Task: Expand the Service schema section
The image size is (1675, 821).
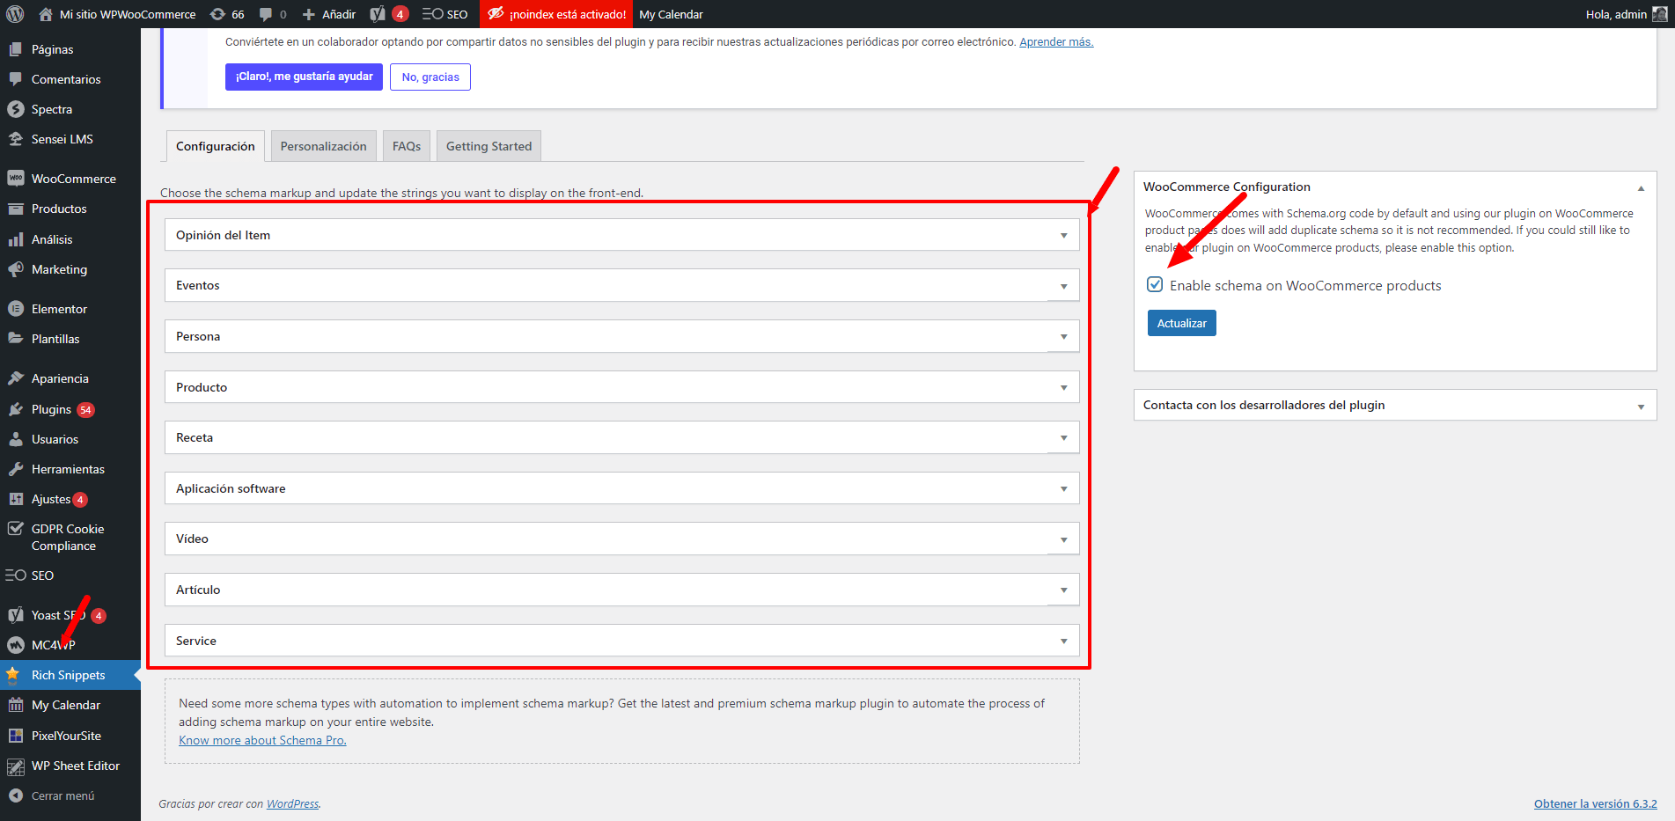Action: 622,641
